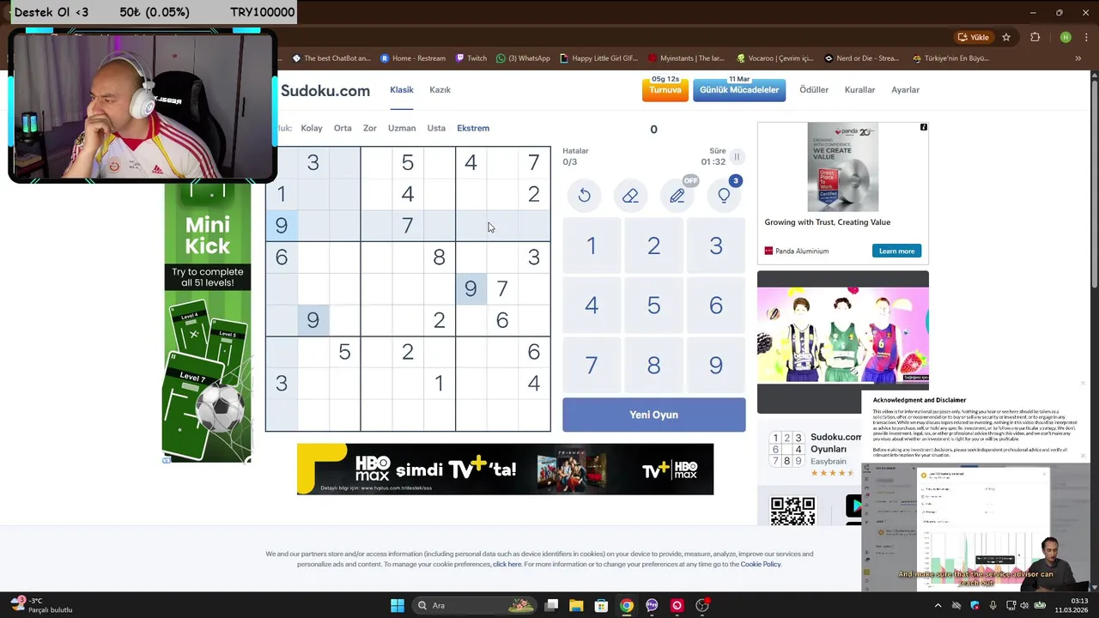Tap digit 5 on number pad
The image size is (1099, 618).
tap(653, 306)
